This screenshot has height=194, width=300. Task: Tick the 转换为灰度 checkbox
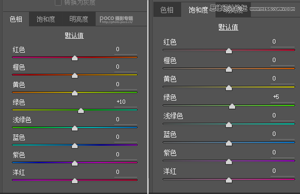pos(58,3)
